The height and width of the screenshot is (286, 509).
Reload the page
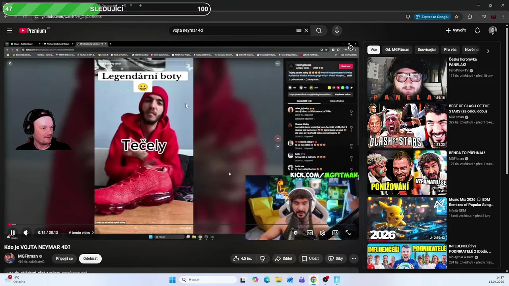click(25, 17)
